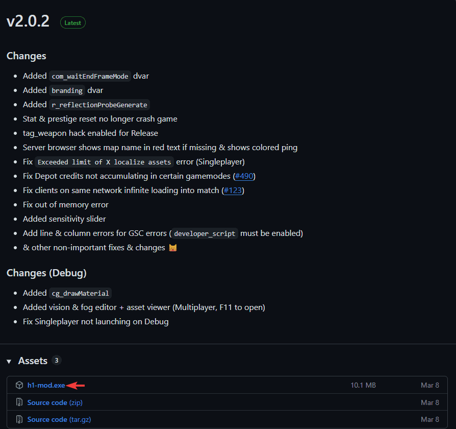Download the h1-mod.exe asset

pos(46,385)
